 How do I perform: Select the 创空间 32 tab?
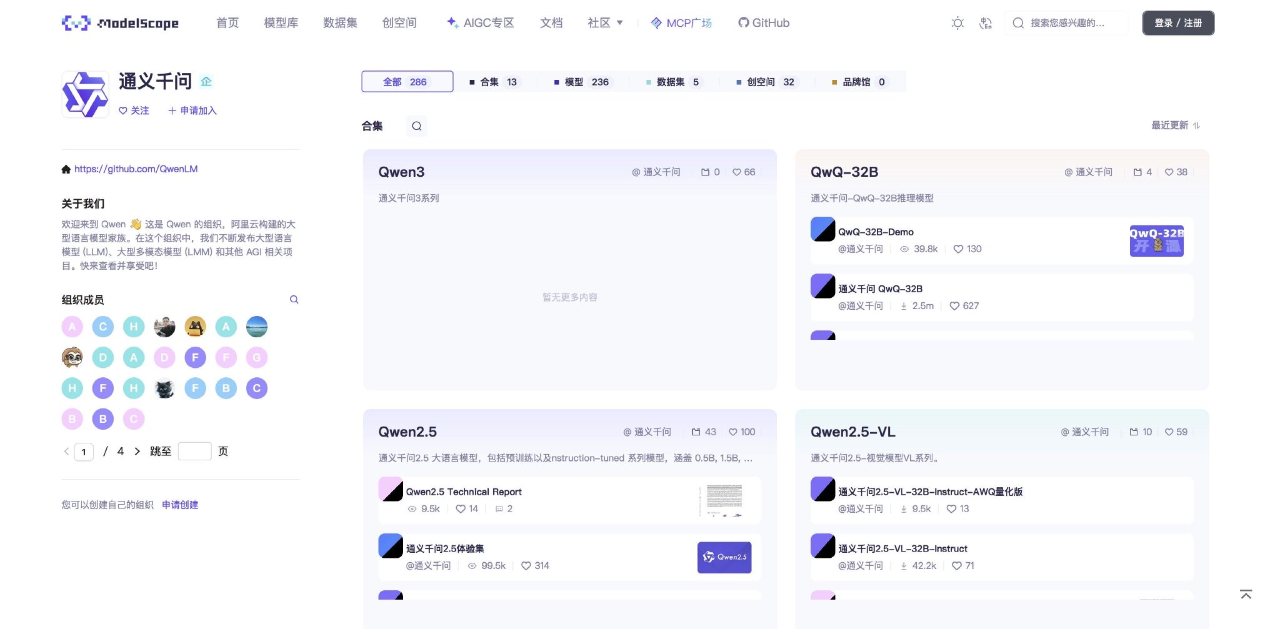766,82
